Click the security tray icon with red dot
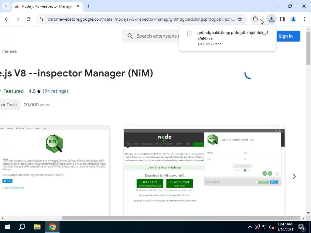 [257, 227]
